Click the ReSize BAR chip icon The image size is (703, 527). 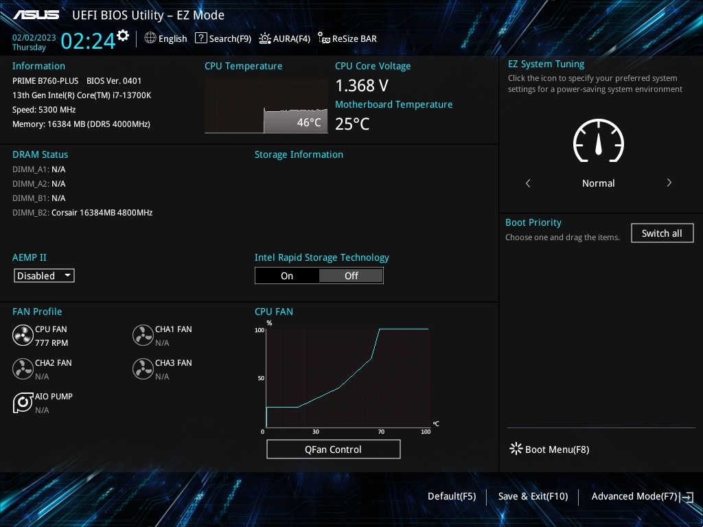[324, 38]
